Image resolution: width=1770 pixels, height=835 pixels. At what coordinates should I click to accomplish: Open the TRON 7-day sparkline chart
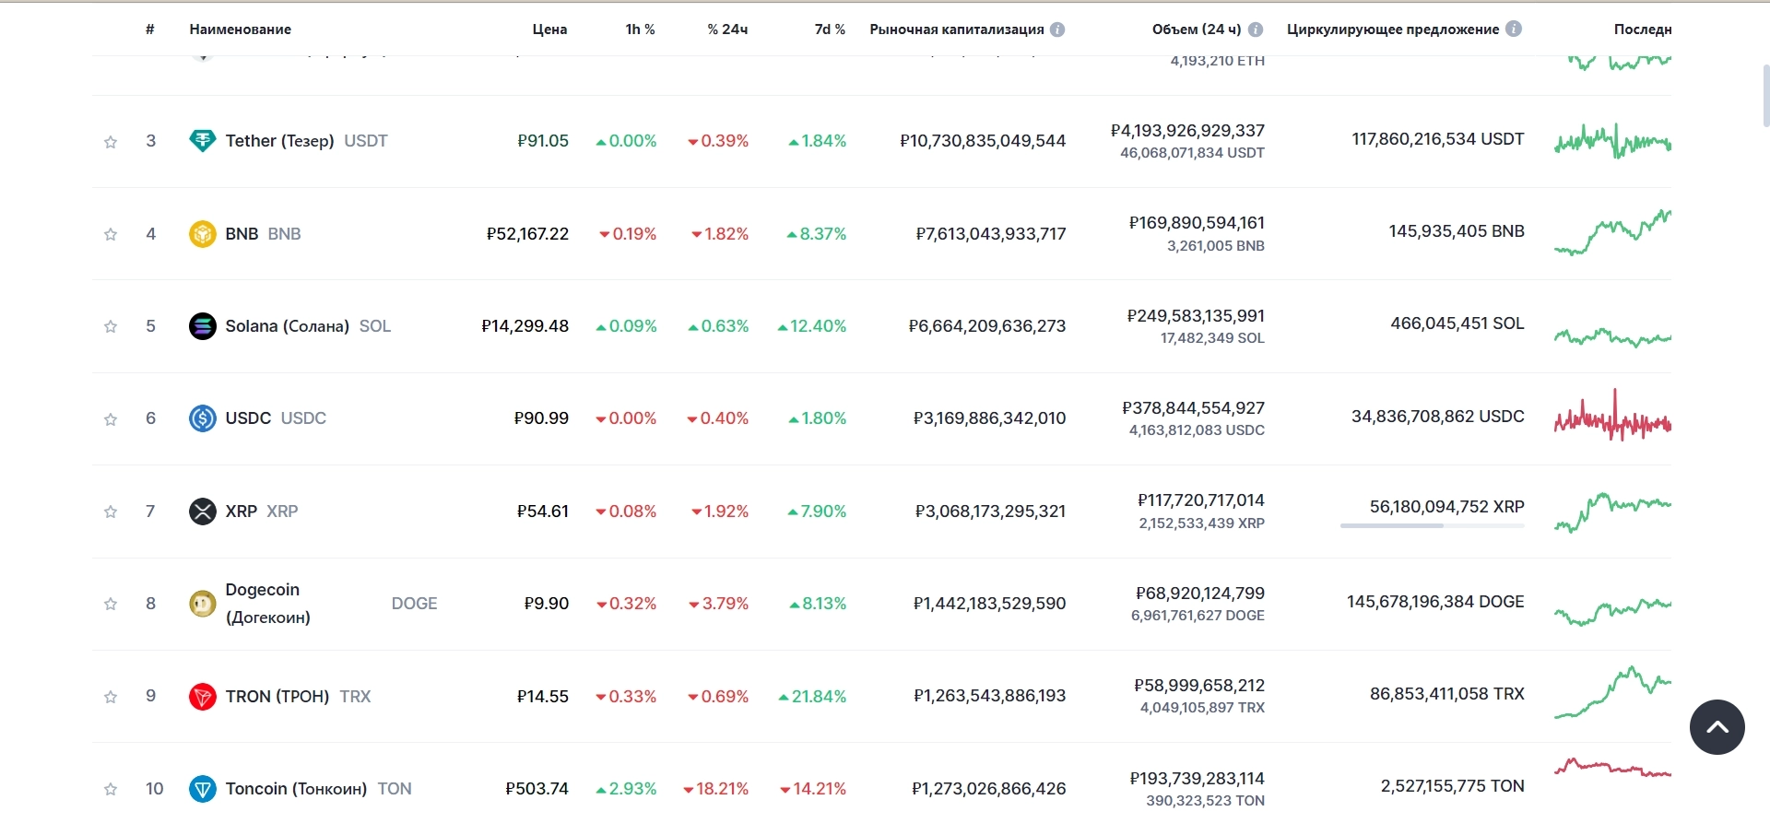(x=1612, y=693)
